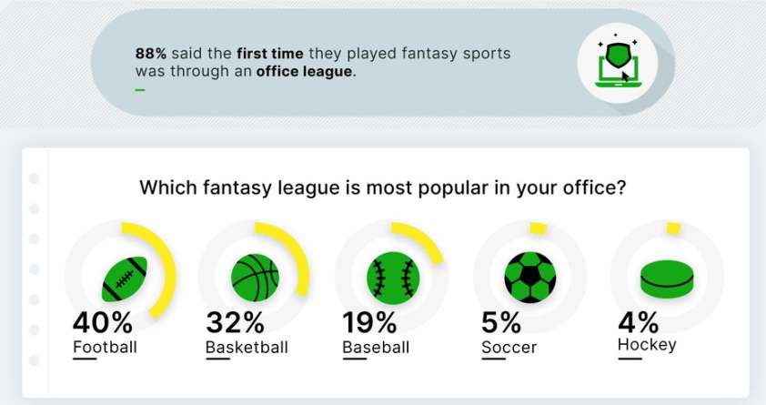Click the 4% Hockey percentage
The height and width of the screenshot is (405, 766).
pos(640,321)
